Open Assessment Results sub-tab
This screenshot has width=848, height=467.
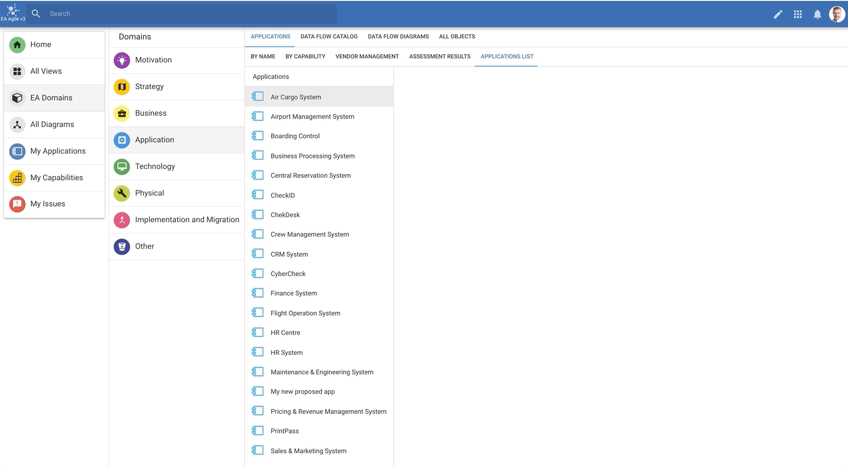pos(439,56)
